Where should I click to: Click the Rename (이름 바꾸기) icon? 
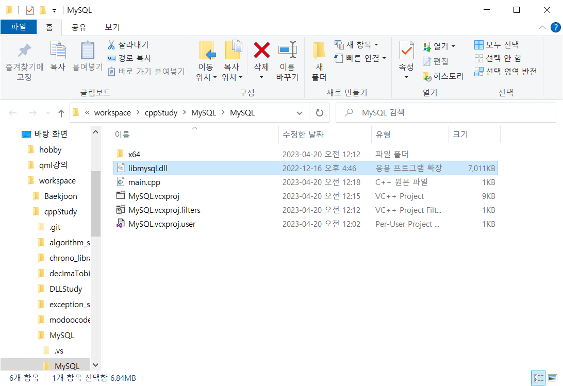coord(288,50)
